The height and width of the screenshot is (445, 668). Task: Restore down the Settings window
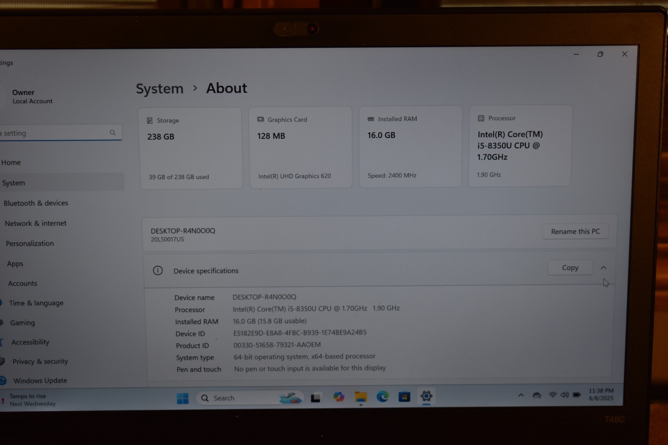[x=600, y=54]
